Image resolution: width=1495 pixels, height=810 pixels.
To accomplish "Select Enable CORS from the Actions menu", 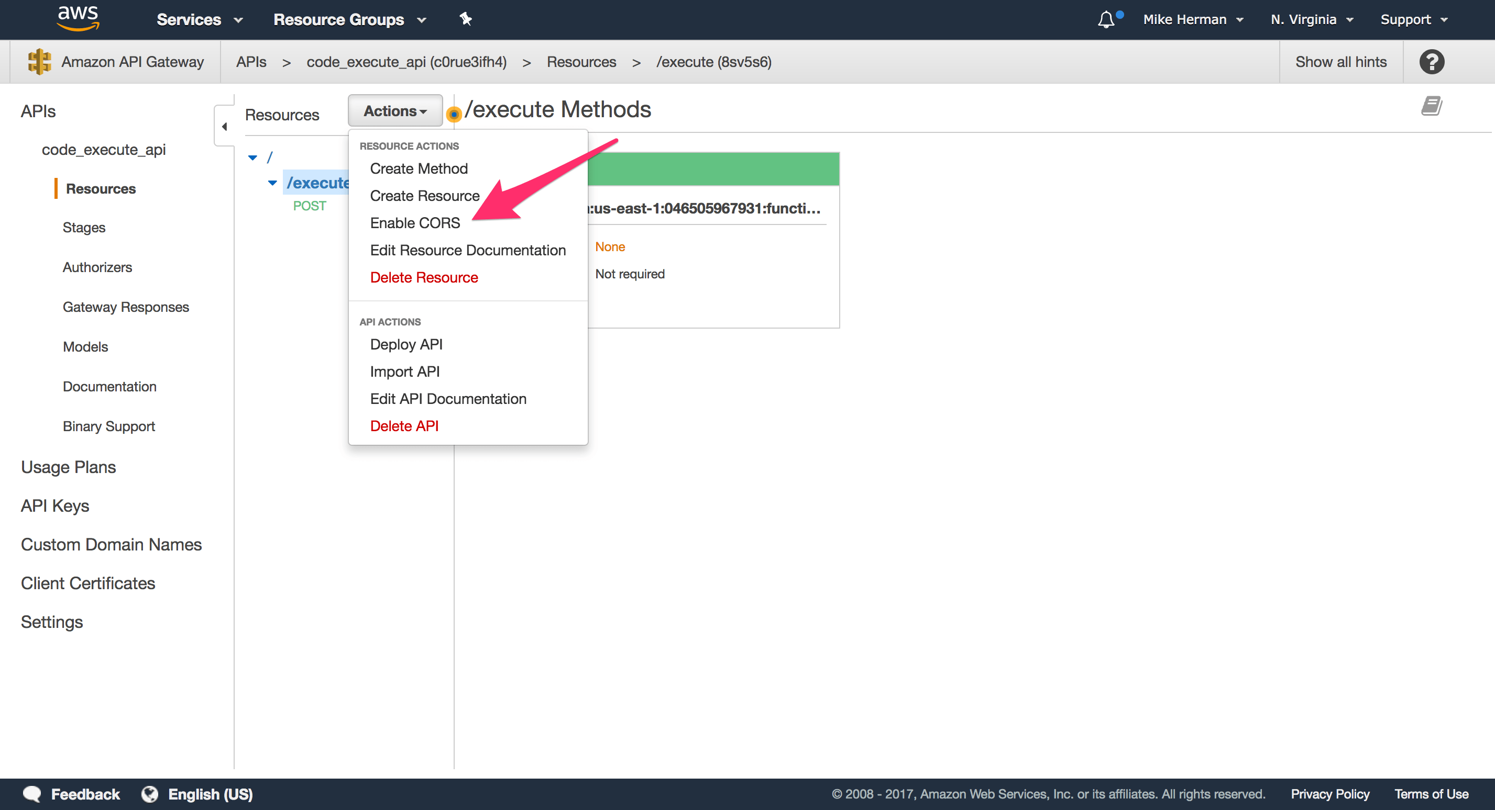I will pyautogui.click(x=414, y=223).
